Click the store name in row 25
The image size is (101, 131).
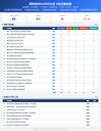pyautogui.click(x=19, y=116)
